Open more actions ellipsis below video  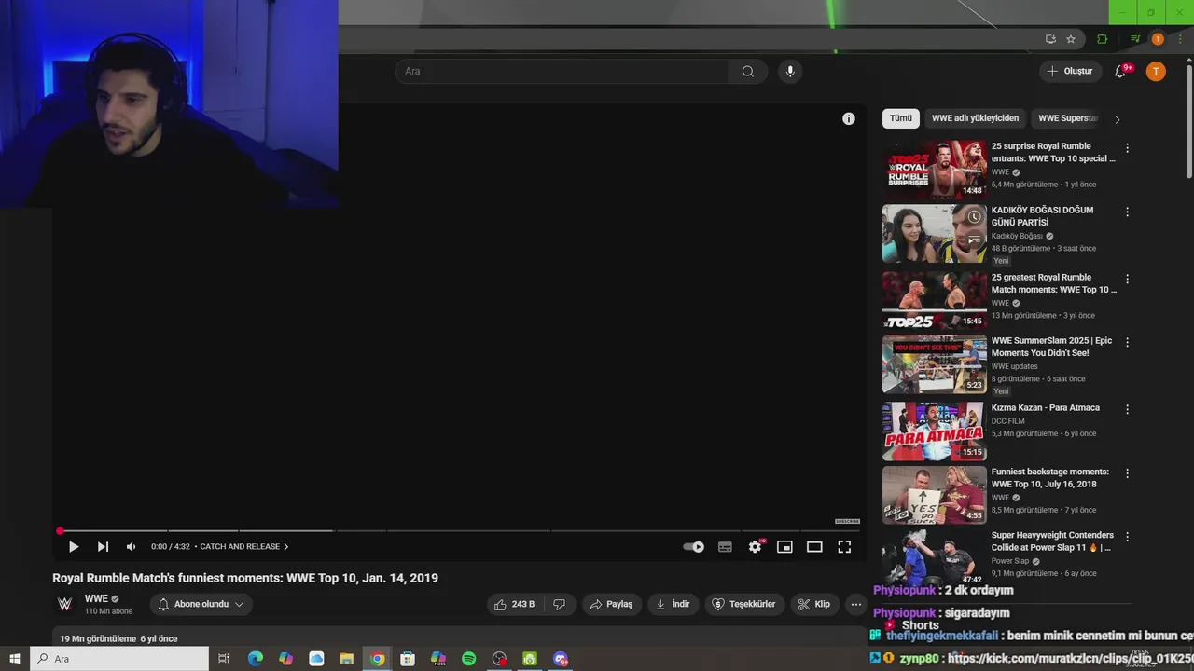[x=855, y=604]
